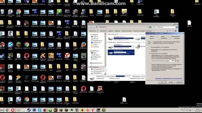Select the Cross Fire desktop shortcut
This screenshot has width=202, height=113.
point(83,67)
